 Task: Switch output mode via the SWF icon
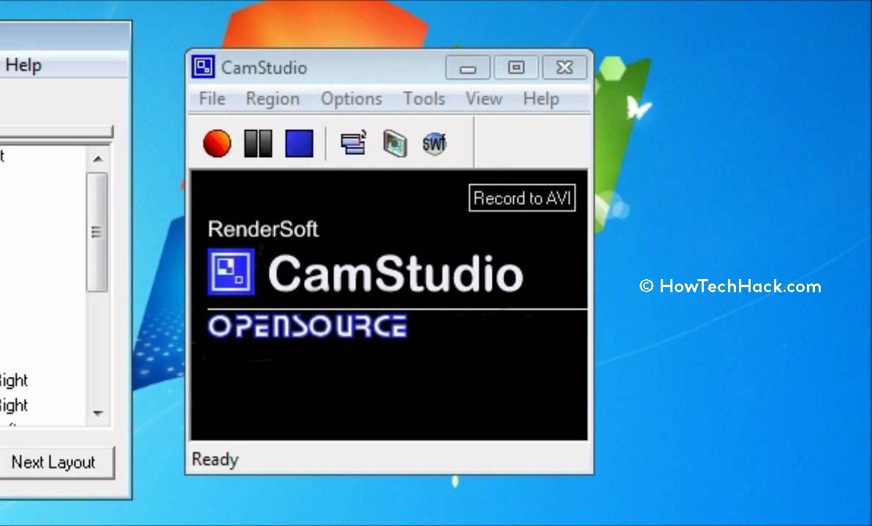tap(434, 143)
